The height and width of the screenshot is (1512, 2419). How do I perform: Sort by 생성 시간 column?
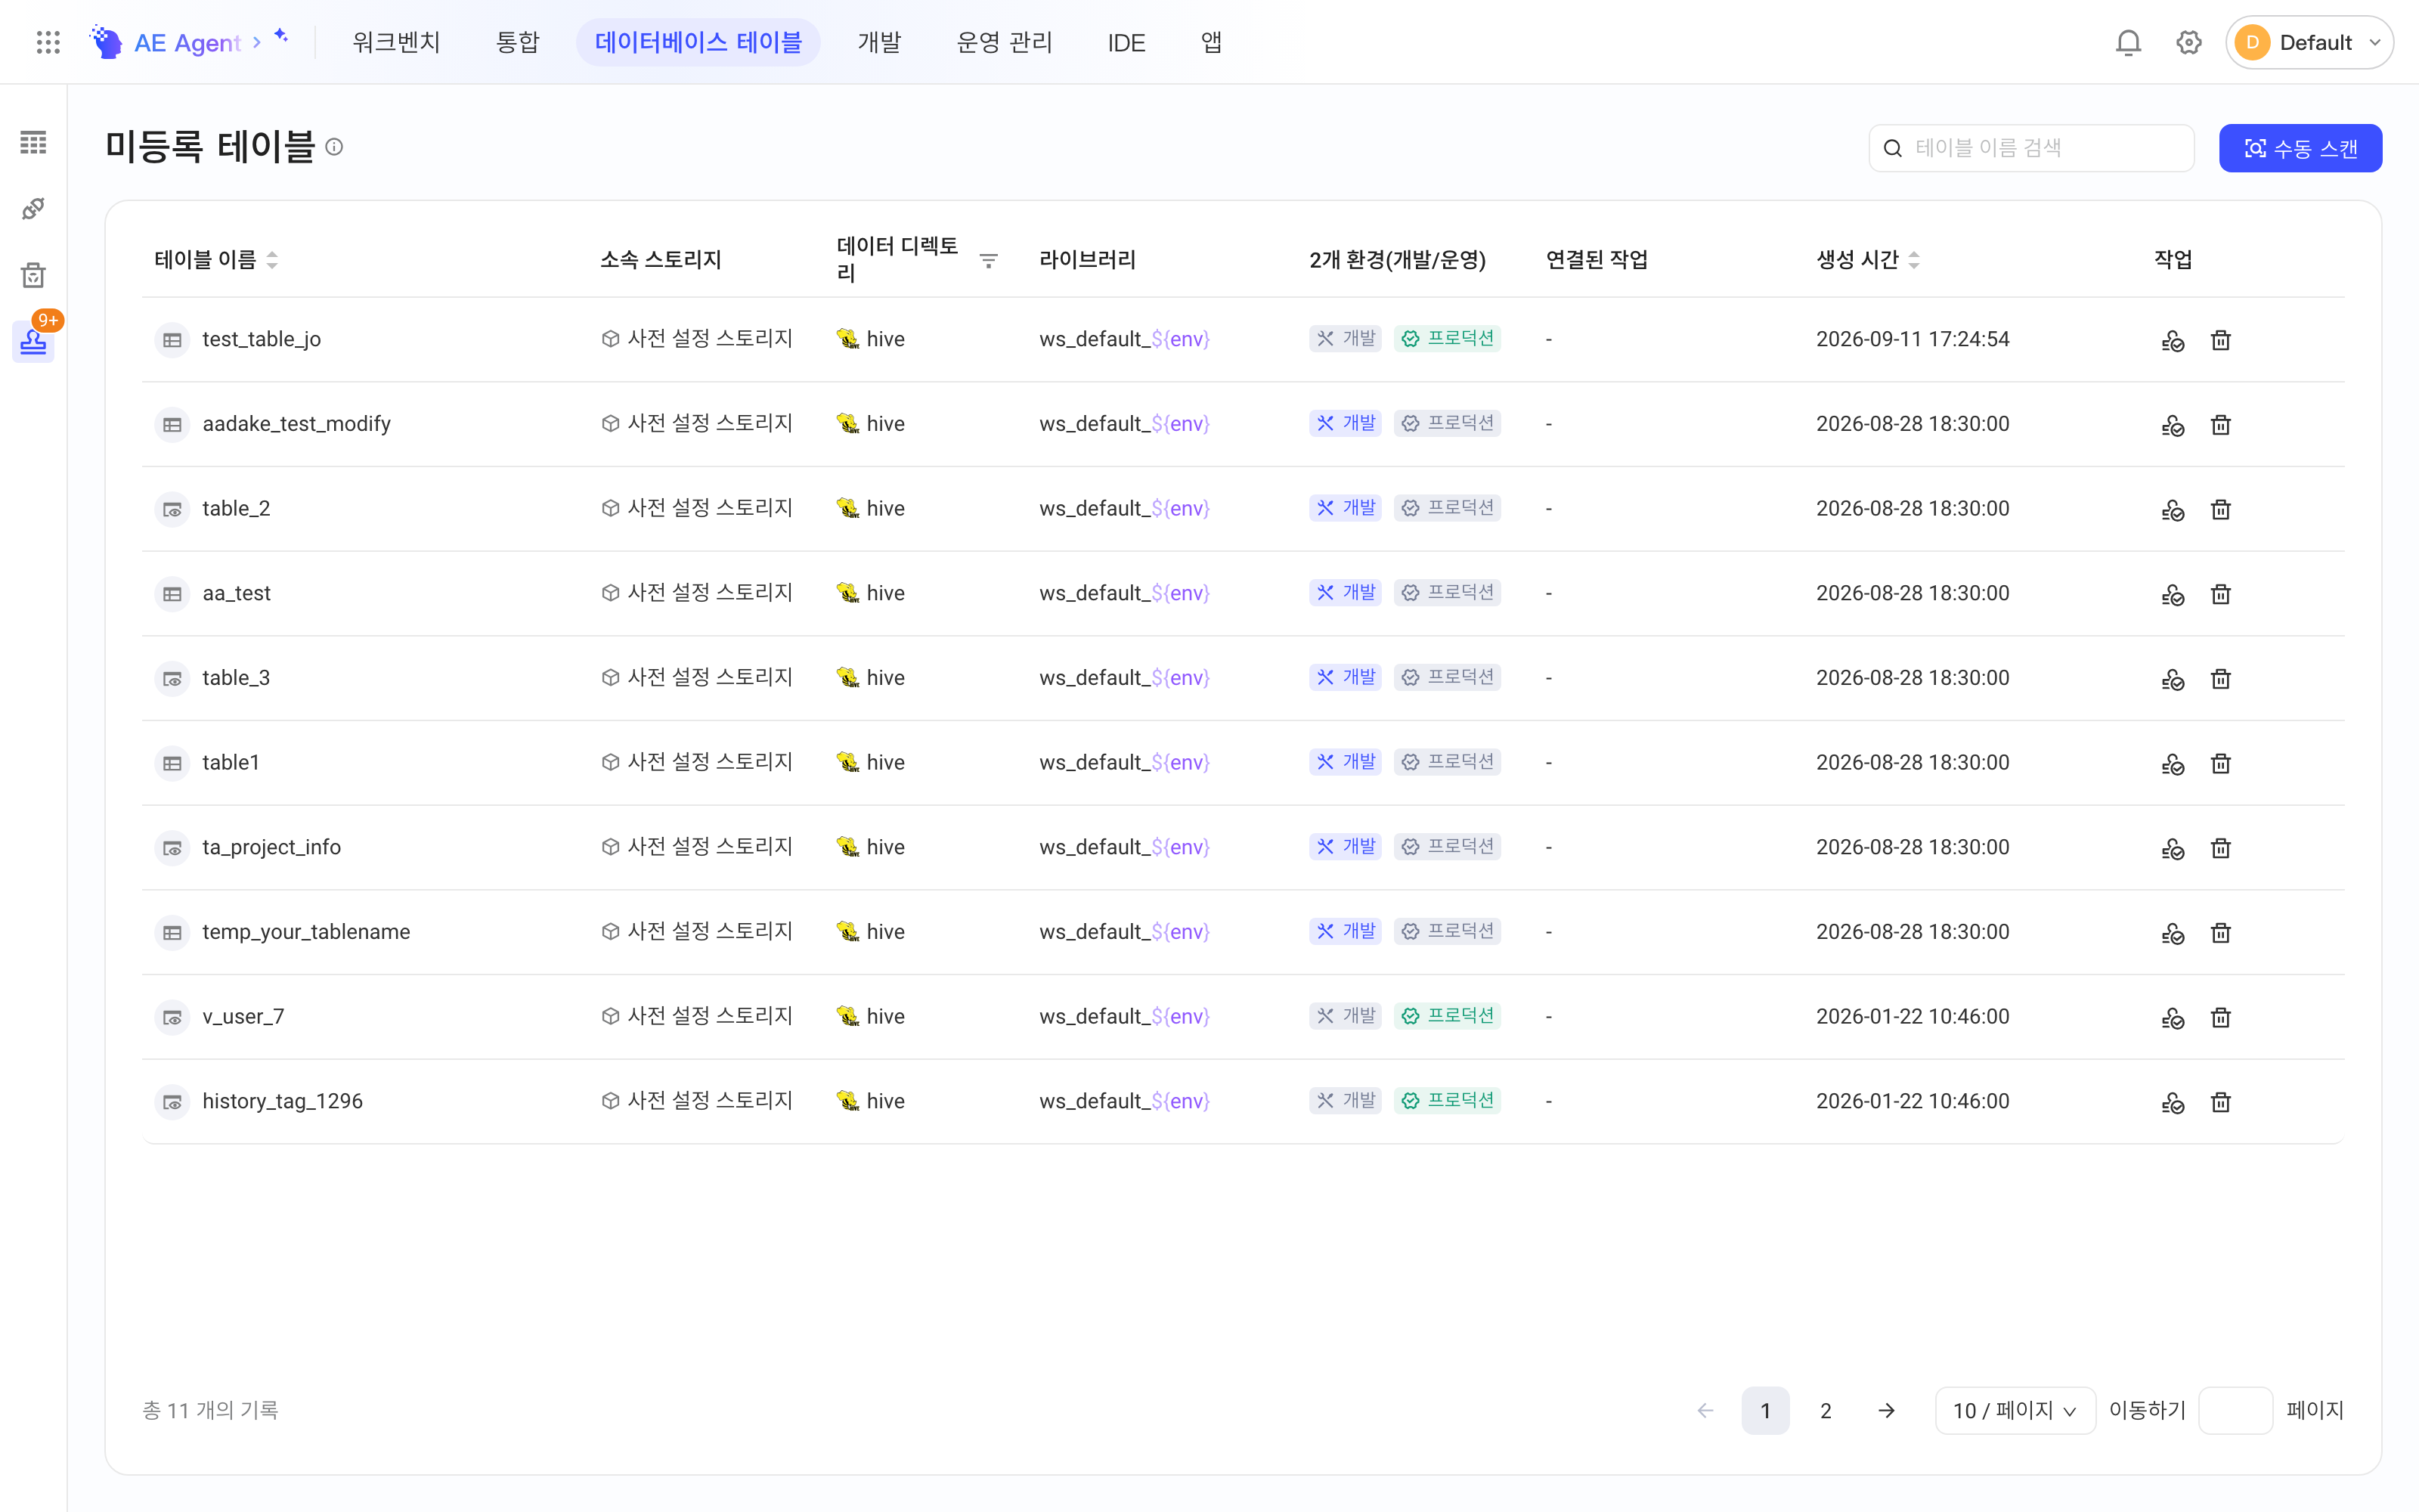(1913, 260)
